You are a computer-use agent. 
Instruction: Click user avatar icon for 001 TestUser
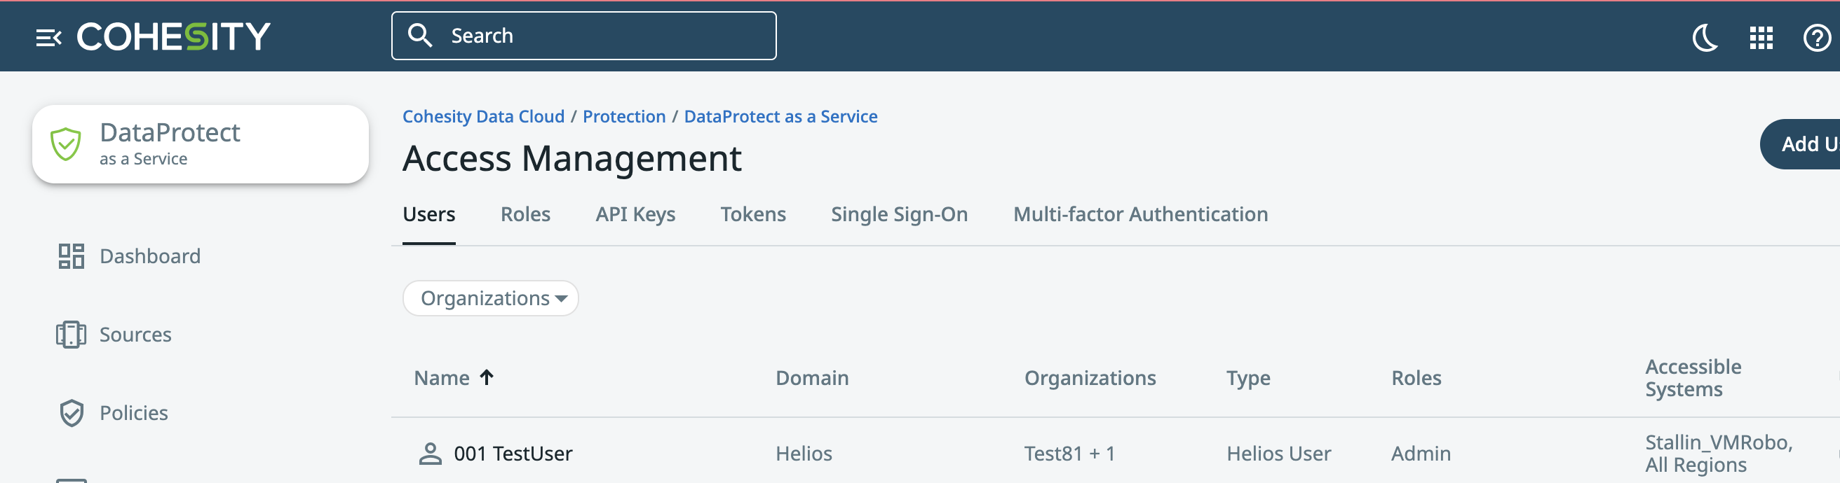tap(430, 454)
